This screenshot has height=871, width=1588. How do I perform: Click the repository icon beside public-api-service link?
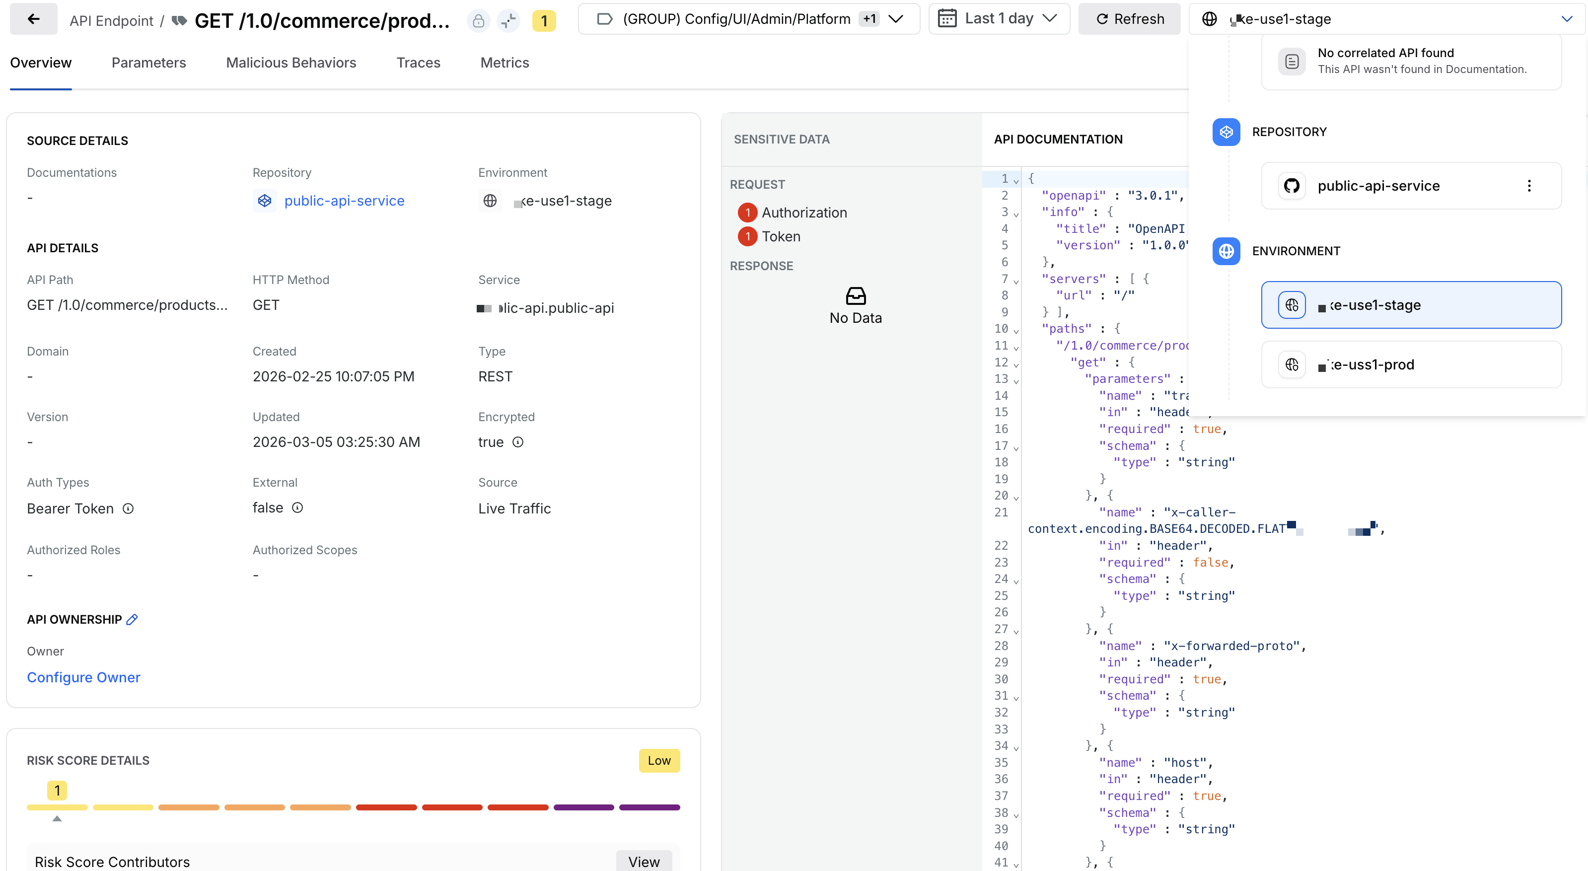pyautogui.click(x=265, y=200)
